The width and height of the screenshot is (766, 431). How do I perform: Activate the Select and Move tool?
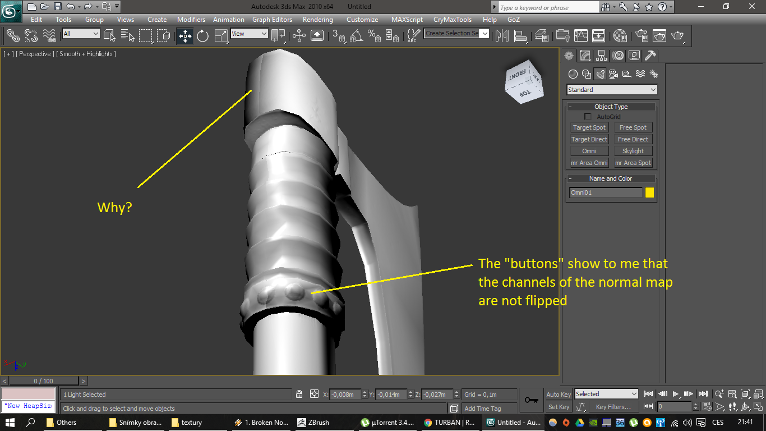point(184,36)
